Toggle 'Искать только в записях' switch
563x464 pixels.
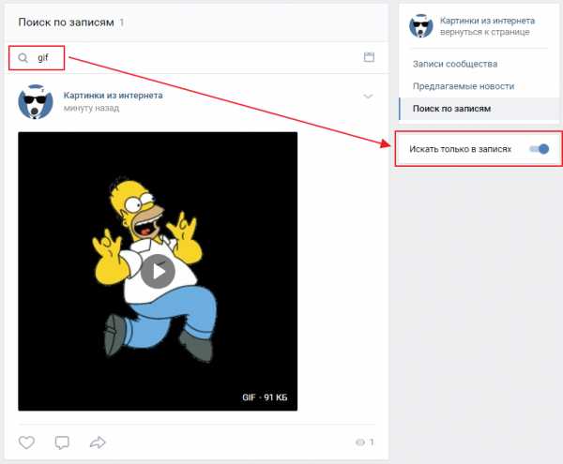540,149
